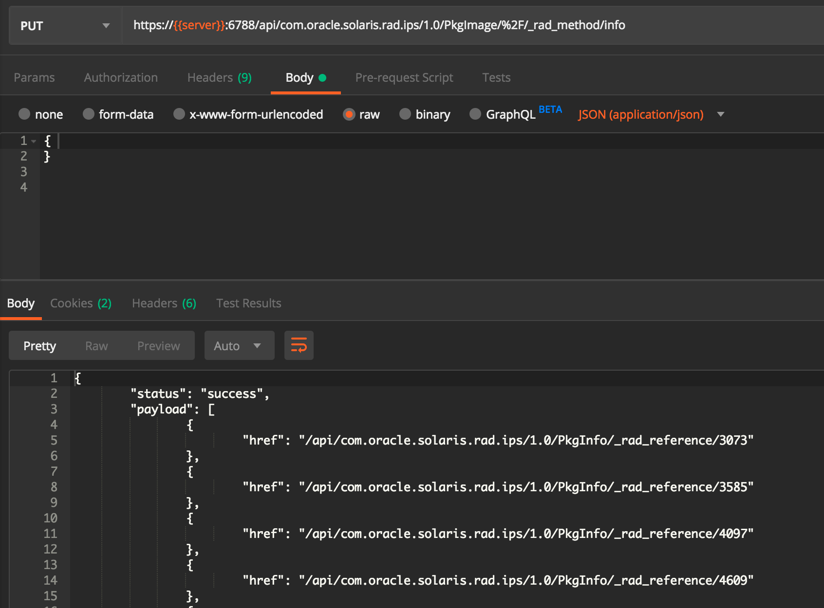
Task: View the response Cookies (2) tab
Action: pos(81,304)
